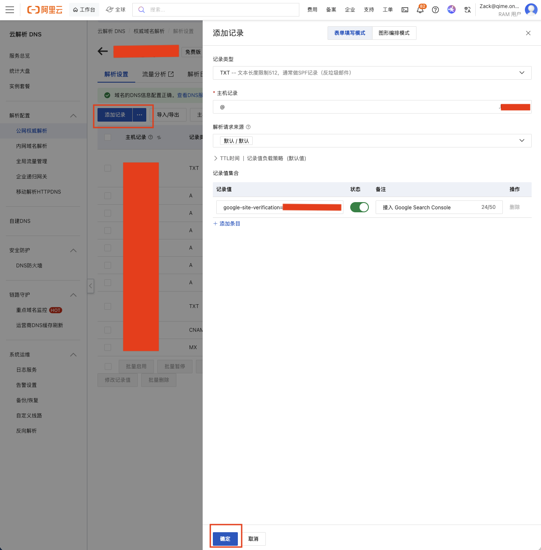Open the Cloud Shell terminal icon
Viewport: 541px width, 550px height.
405,10
